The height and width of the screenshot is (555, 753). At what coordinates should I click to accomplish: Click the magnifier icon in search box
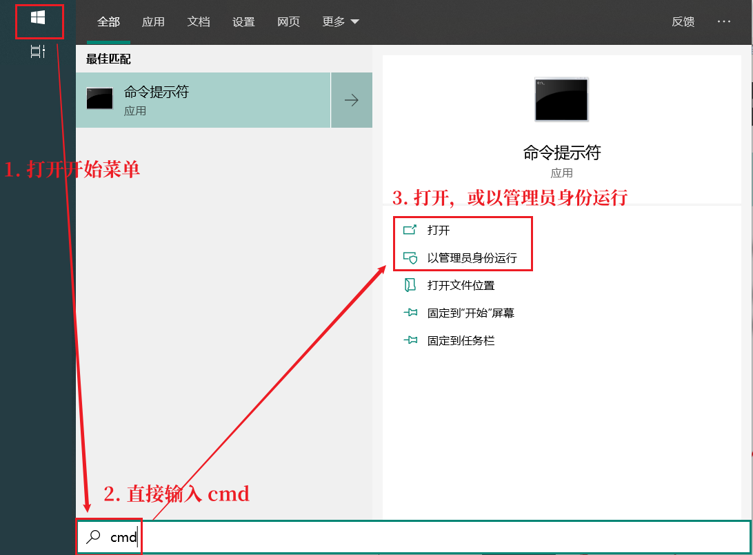click(93, 537)
